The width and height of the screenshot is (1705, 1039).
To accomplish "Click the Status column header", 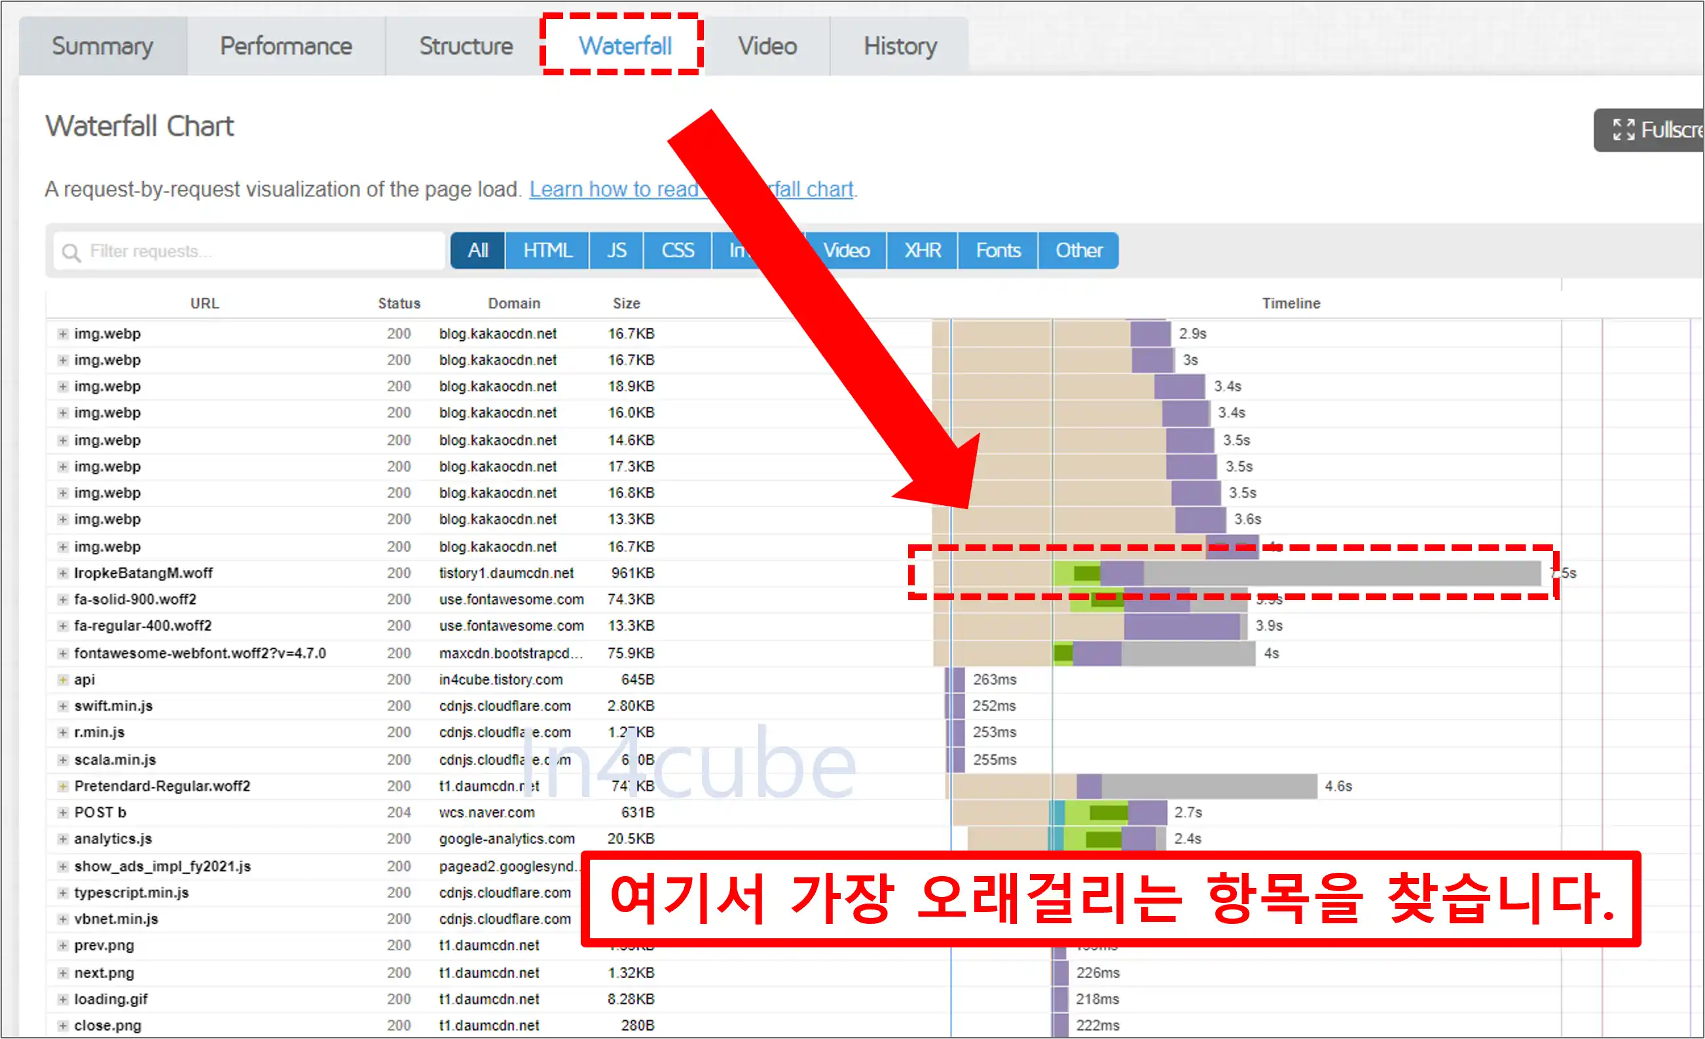I will pos(399,303).
